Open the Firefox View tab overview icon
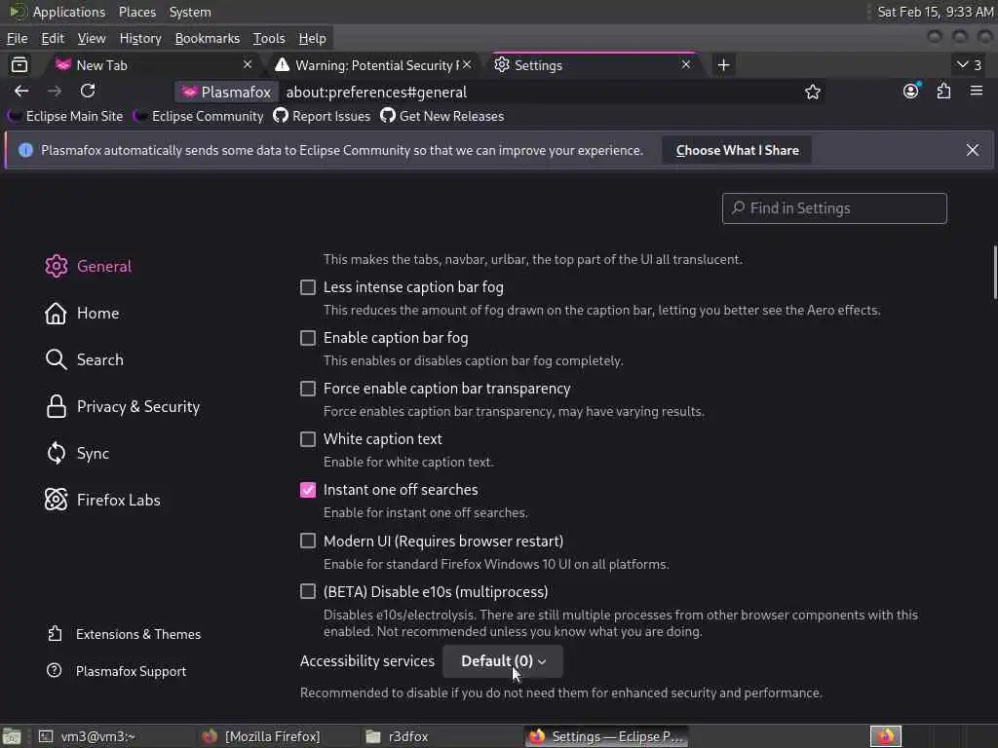This screenshot has width=998, height=748. [19, 65]
